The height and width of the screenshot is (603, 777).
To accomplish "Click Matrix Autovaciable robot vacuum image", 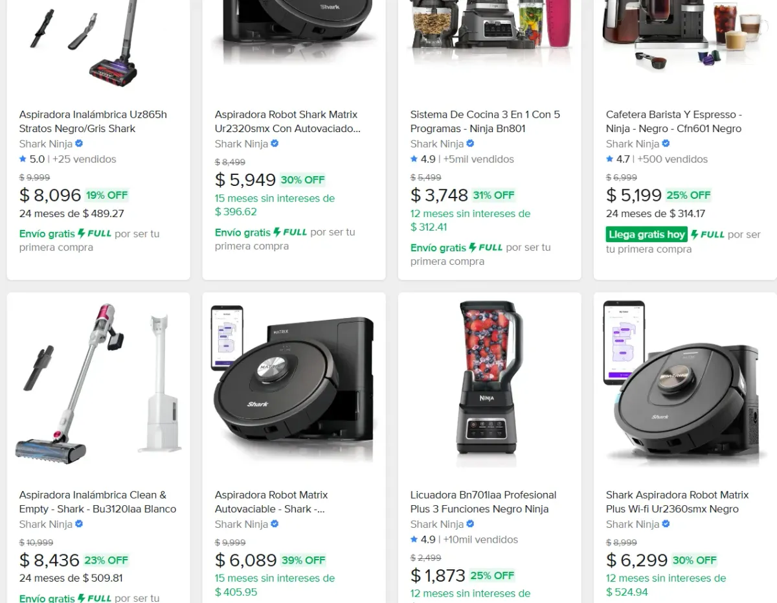I will click(x=294, y=382).
